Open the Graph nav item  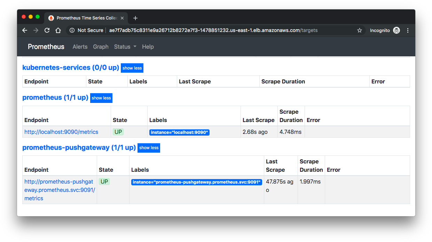[101, 47]
